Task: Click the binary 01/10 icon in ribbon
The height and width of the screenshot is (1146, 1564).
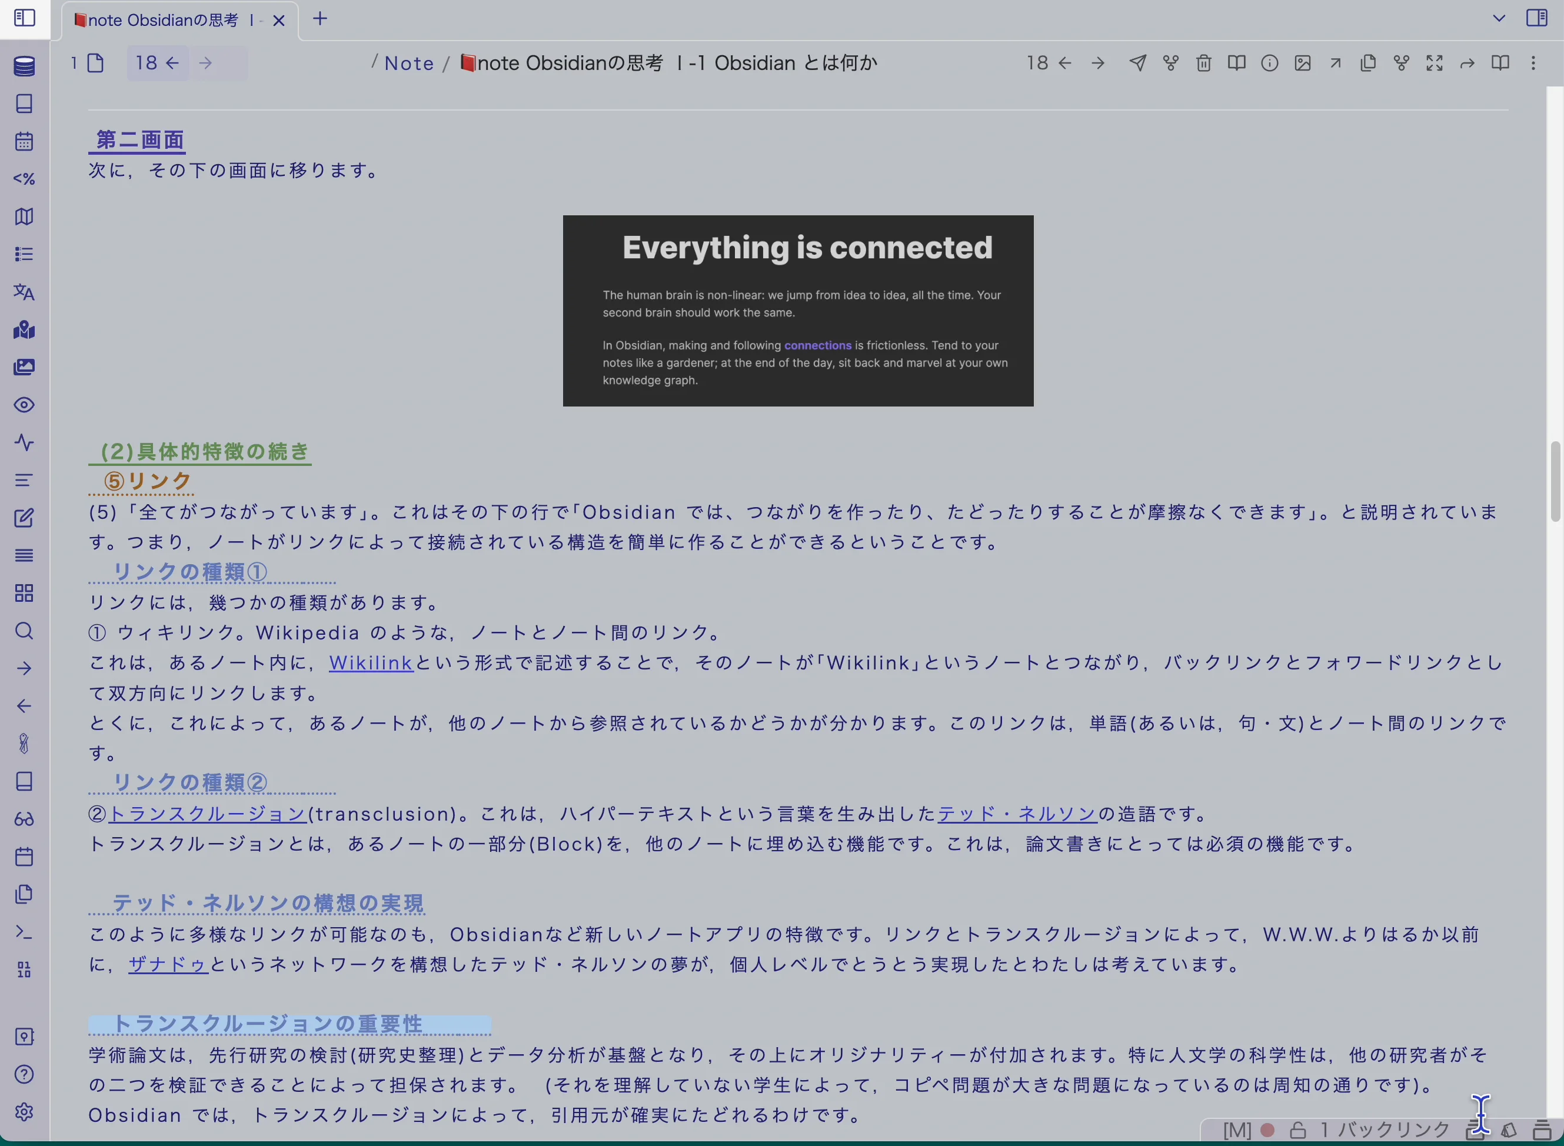Action: (x=24, y=970)
